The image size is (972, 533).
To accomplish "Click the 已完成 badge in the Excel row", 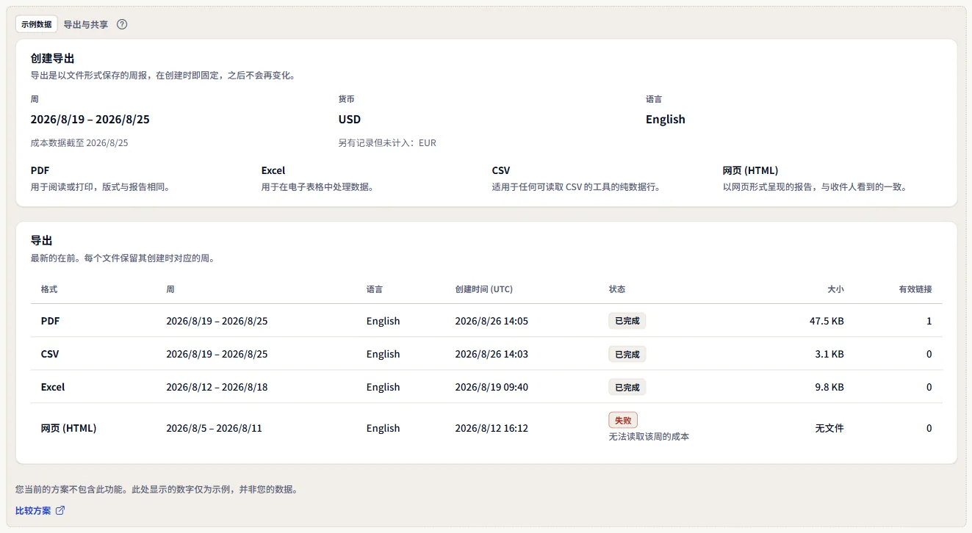I will 627,387.
